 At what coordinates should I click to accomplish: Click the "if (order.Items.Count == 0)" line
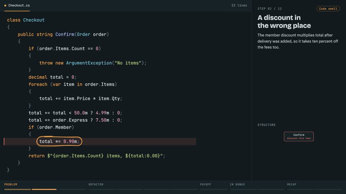click(x=65, y=48)
